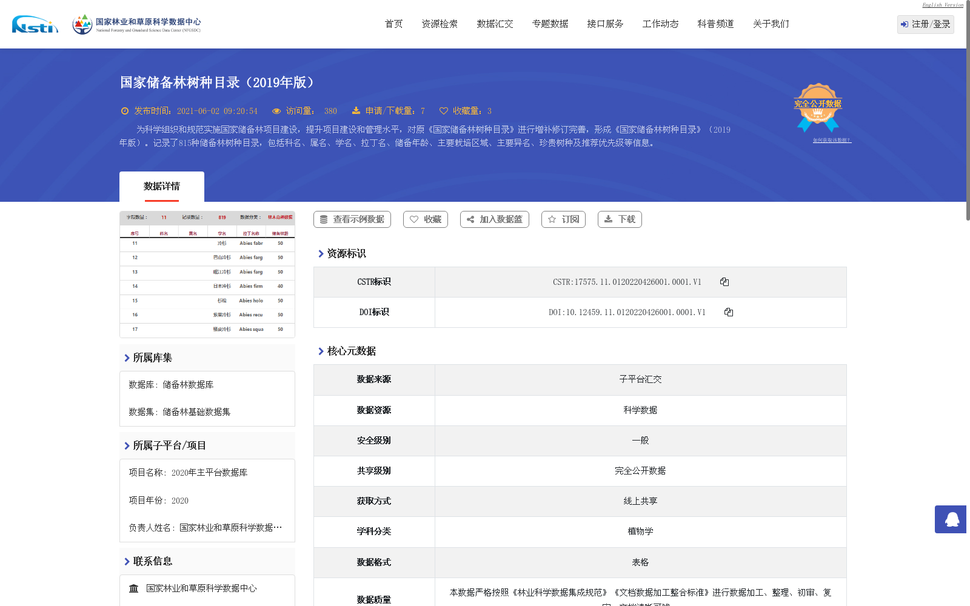Go to 首页 in the navigation
970x606 pixels.
point(393,24)
